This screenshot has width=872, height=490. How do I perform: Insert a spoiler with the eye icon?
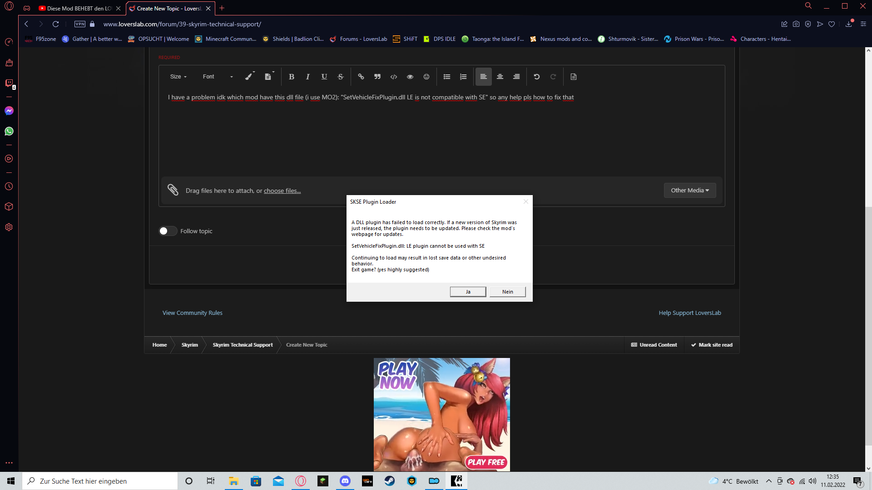(x=410, y=77)
